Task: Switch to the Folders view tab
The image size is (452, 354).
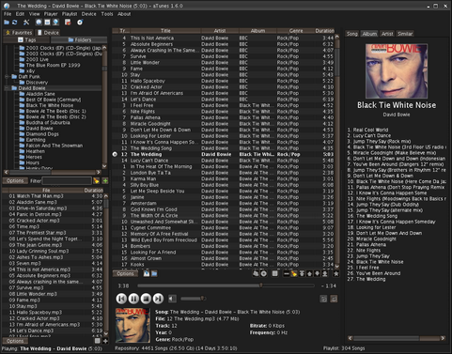Action: tap(79, 39)
